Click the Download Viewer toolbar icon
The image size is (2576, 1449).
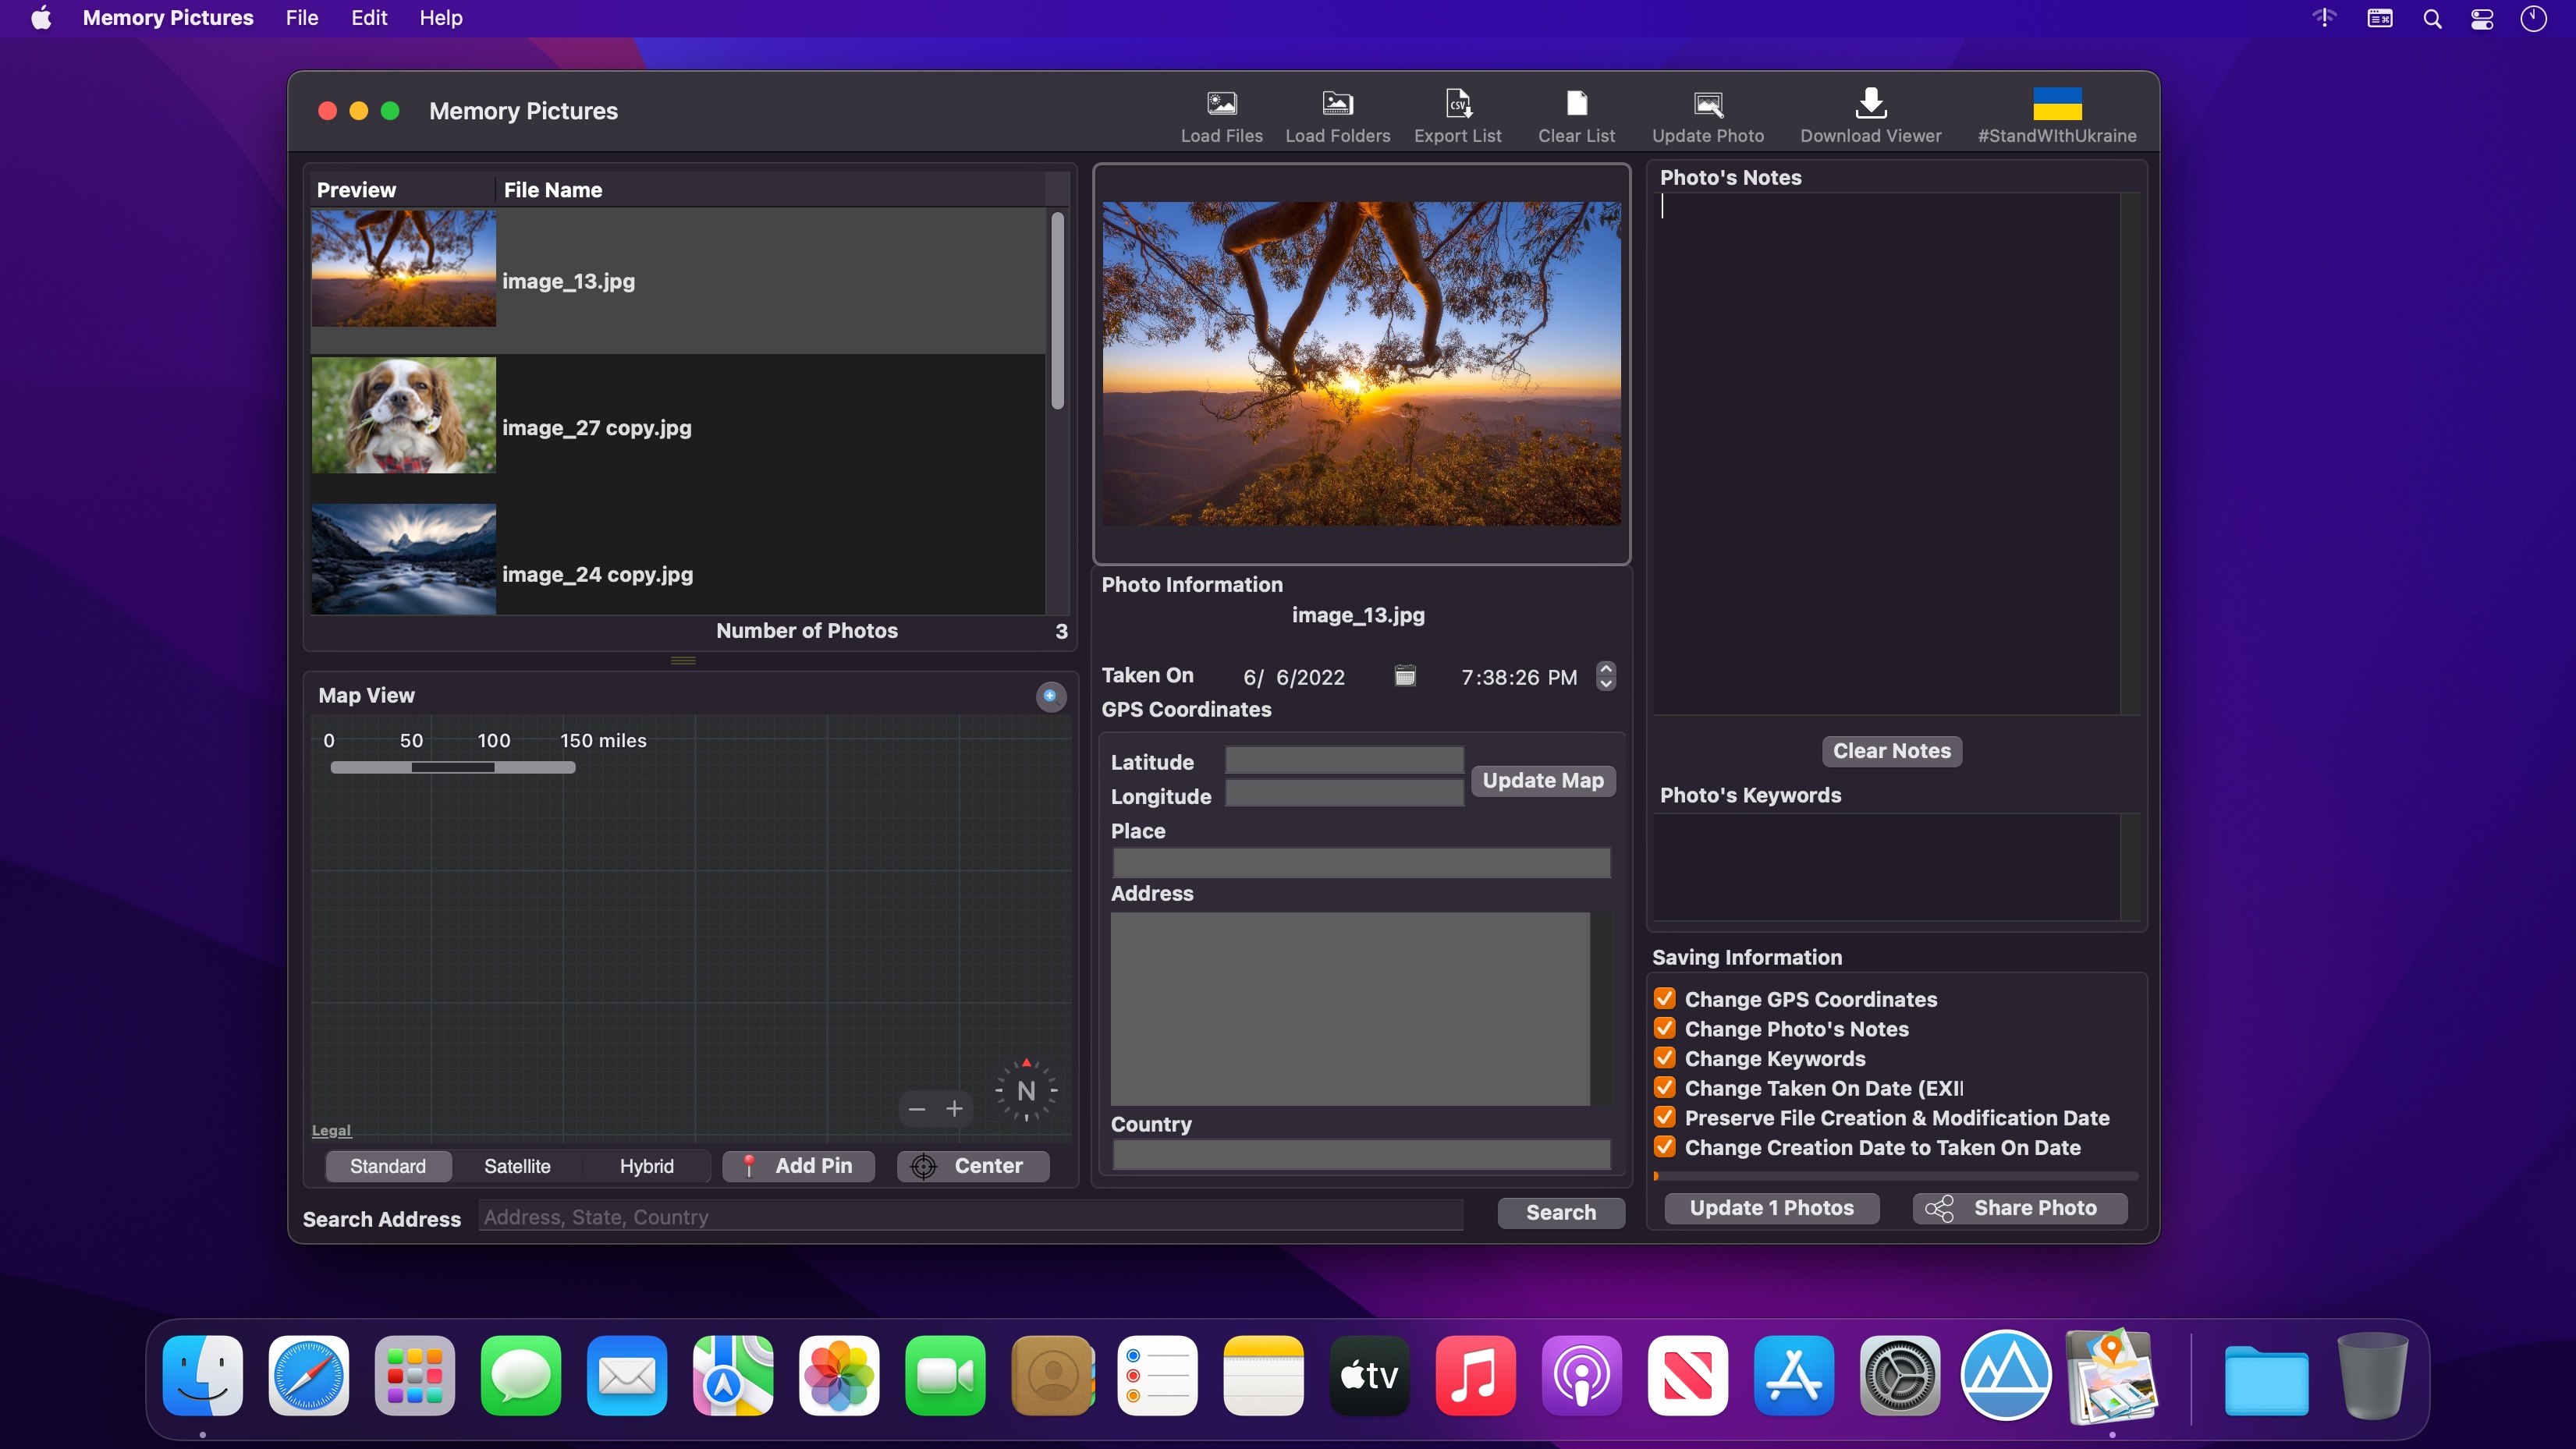(x=1871, y=103)
